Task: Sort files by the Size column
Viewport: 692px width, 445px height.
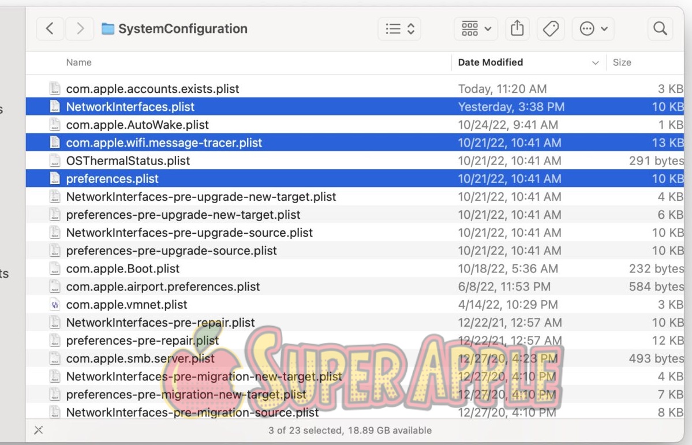Action: click(622, 62)
